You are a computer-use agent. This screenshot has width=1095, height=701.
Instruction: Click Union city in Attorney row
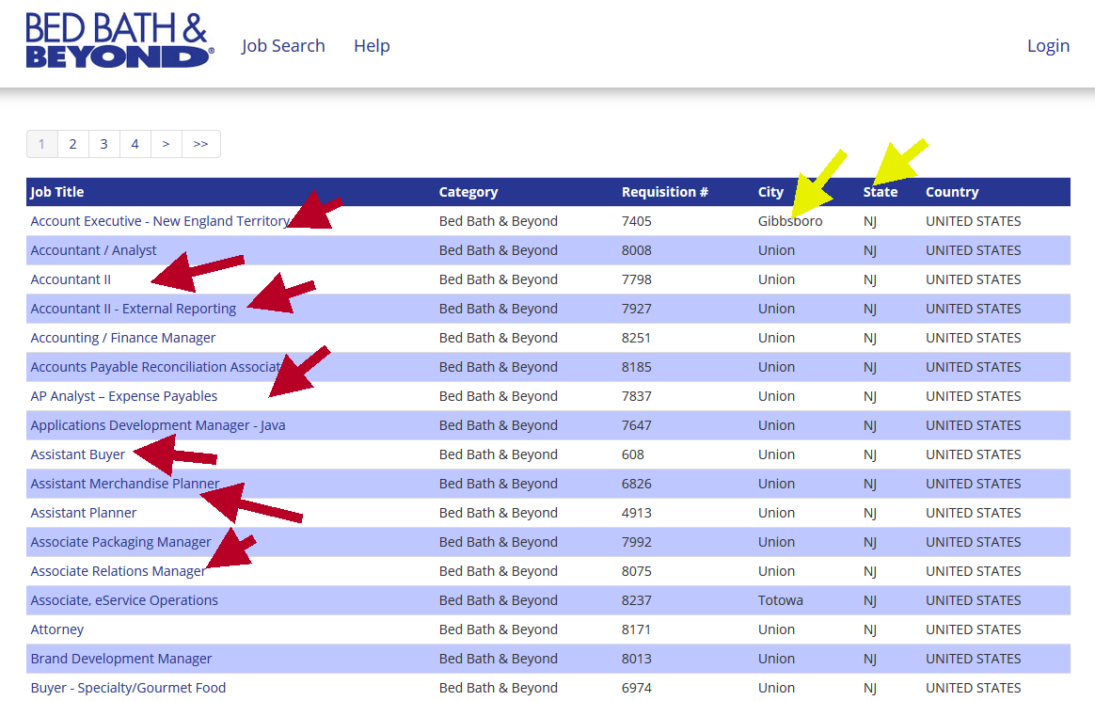point(776,629)
